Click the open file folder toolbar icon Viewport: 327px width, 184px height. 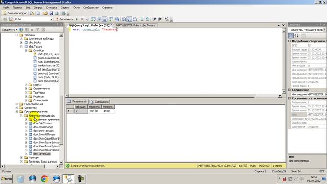[45, 13]
